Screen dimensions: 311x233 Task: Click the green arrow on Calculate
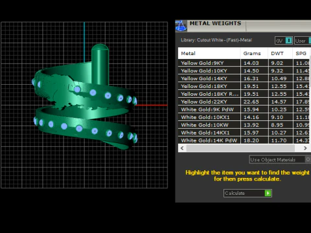[x=268, y=193]
